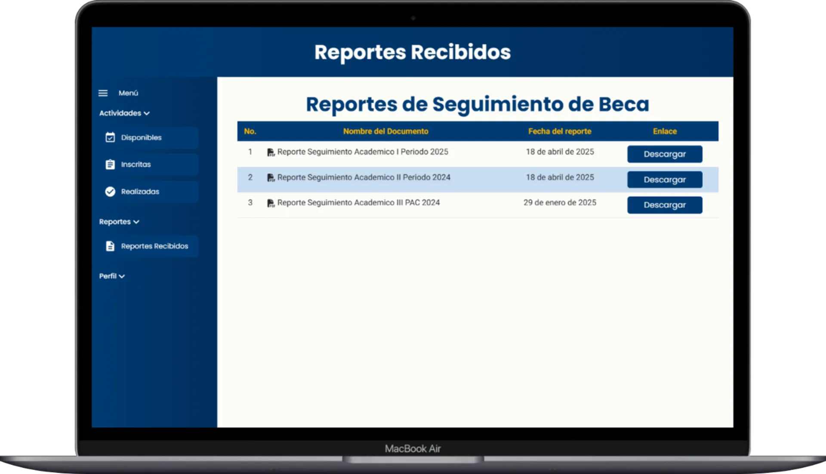826x474 pixels.
Task: Click the Disponibles calendar icon
Action: click(x=110, y=138)
